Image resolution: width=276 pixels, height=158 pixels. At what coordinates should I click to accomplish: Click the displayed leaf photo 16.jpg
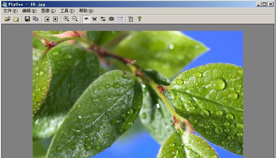(x=138, y=94)
